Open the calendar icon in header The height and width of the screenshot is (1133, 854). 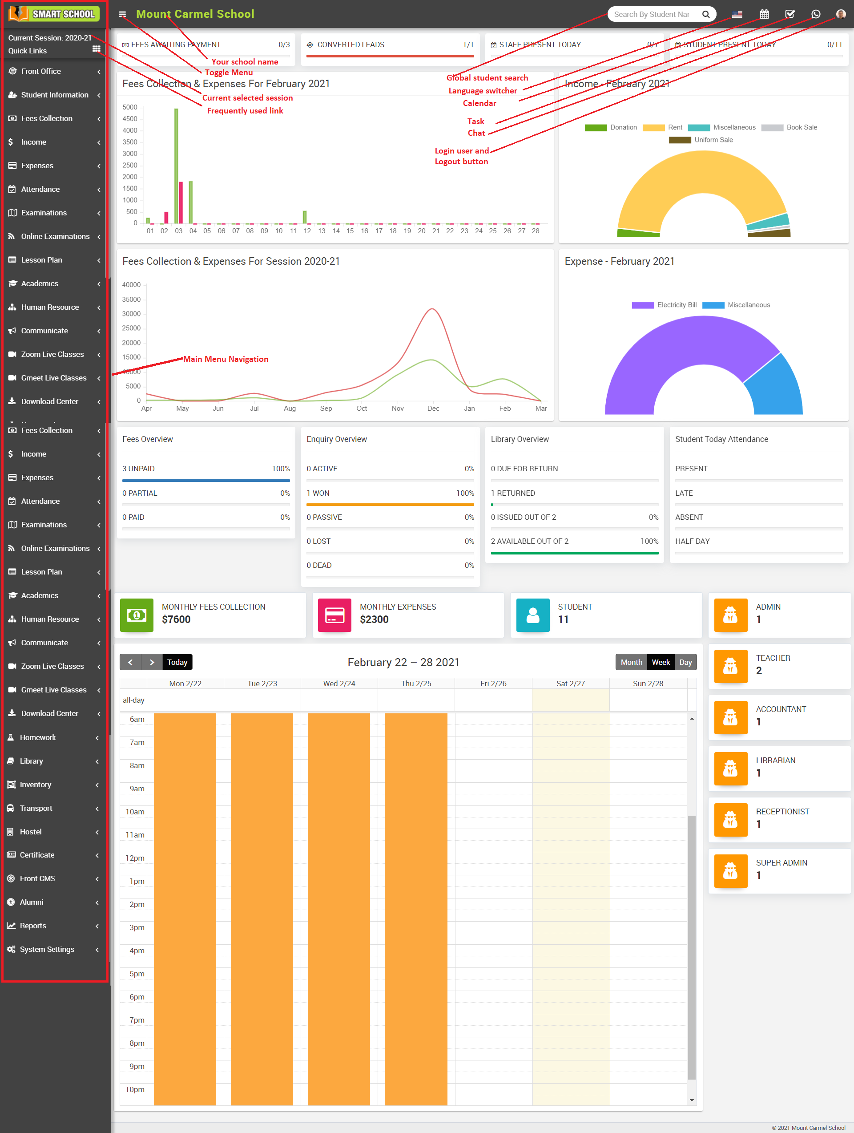point(764,14)
